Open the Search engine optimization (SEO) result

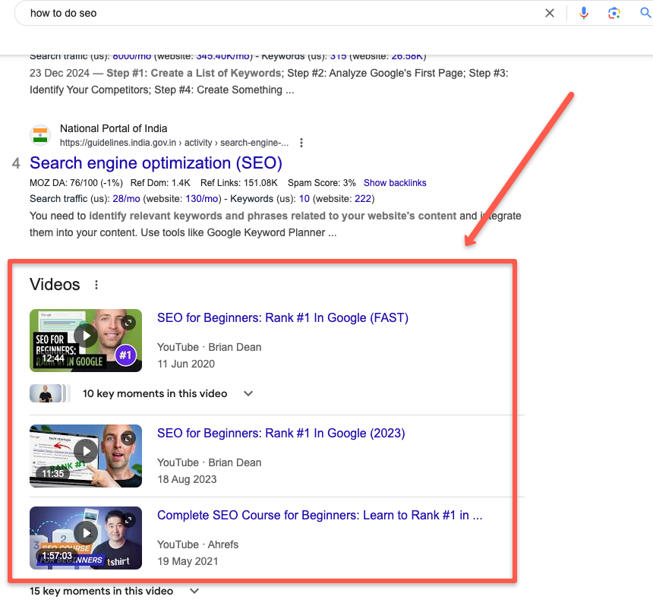coord(155,163)
